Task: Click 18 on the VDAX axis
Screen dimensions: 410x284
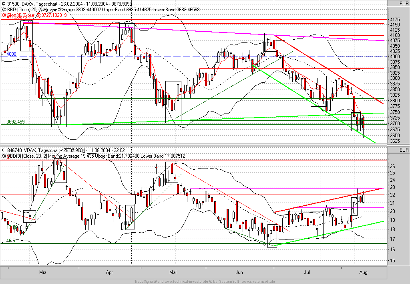Action: click(x=392, y=229)
